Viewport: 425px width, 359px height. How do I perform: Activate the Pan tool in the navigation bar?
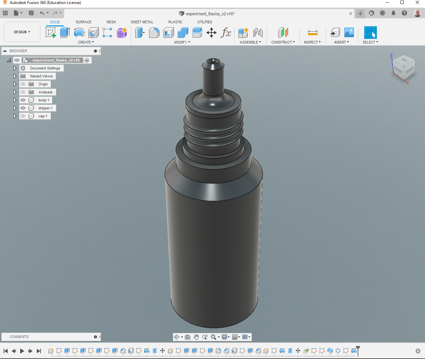(x=196, y=337)
